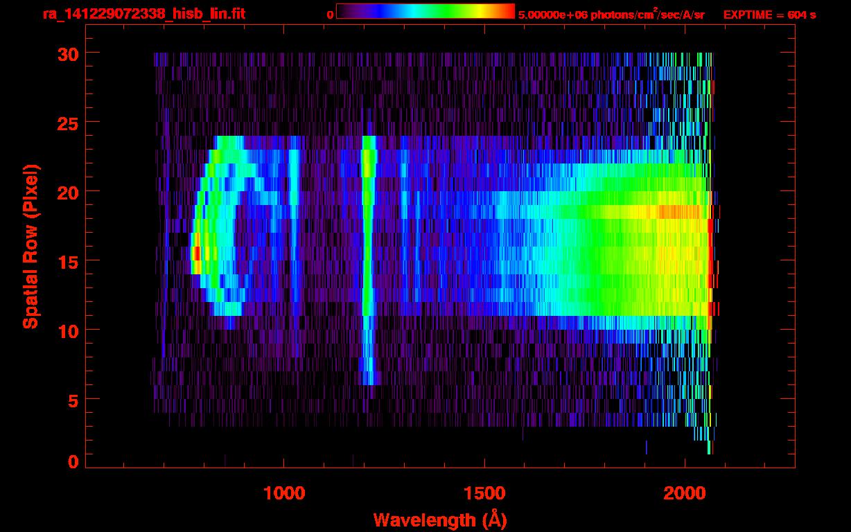This screenshot has width=851, height=532.
Task: Click the 5.00000e+06 photons/cm²/sec/A/sr label
Action: click(x=611, y=15)
